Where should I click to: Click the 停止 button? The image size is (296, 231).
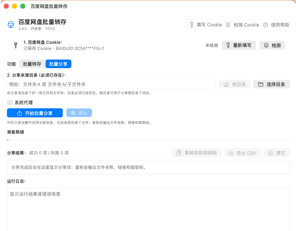coord(79,113)
